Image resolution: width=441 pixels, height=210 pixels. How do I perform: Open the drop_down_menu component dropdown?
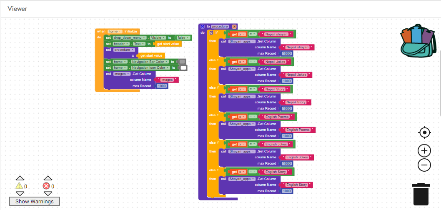click(130, 37)
